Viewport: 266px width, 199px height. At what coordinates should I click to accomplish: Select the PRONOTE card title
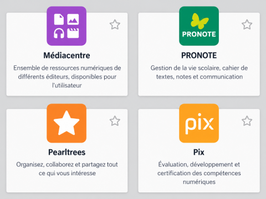point(199,55)
